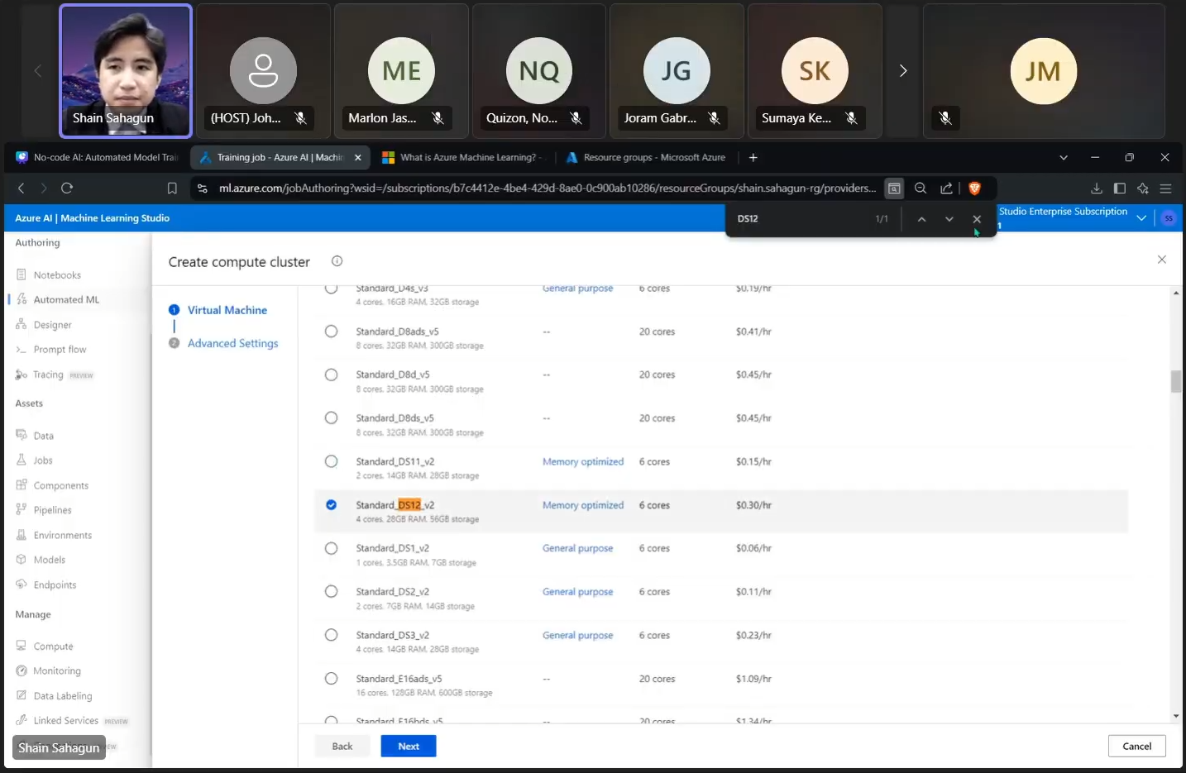Click the VM list scroll down arrow
The height and width of the screenshot is (773, 1186).
tap(1176, 716)
